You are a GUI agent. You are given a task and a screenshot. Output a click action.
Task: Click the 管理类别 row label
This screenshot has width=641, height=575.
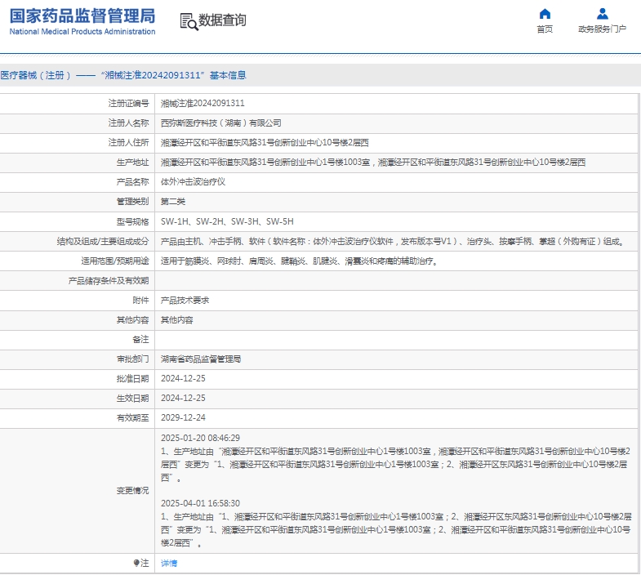[x=132, y=202]
